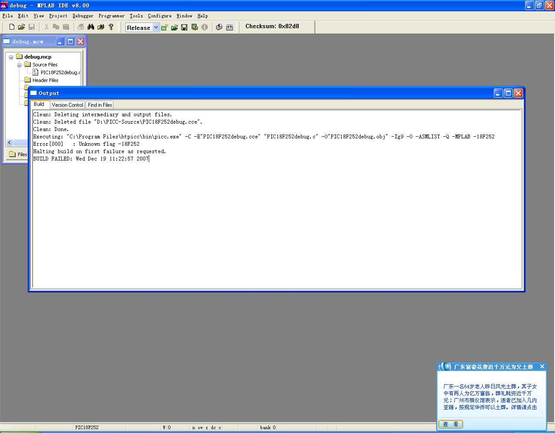
Task: Click the New File toolbar icon
Action: pos(12,27)
